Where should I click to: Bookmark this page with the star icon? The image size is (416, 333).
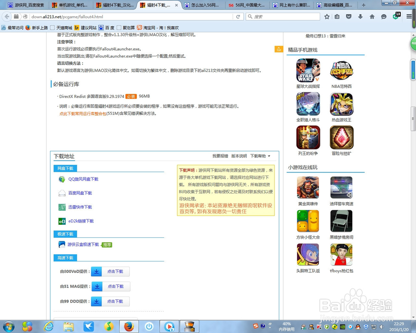click(327, 17)
